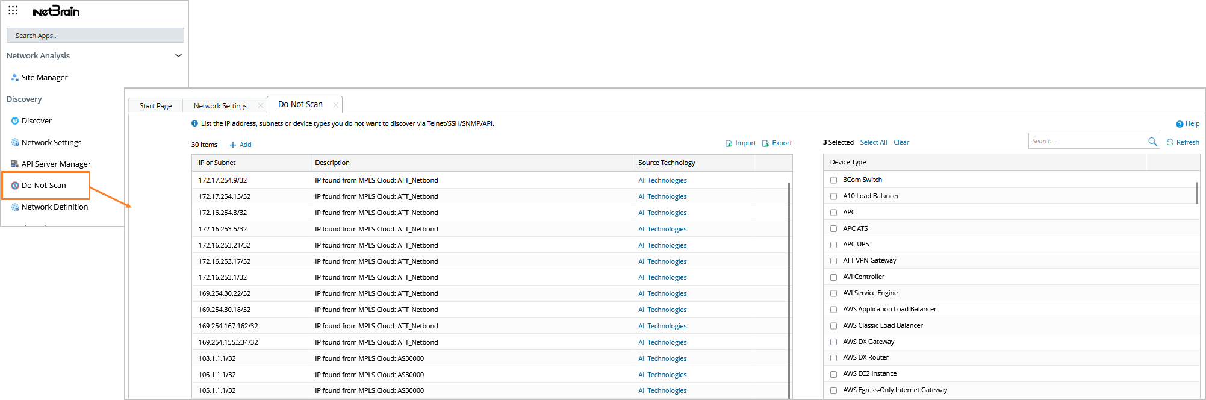Click the Import link
The height and width of the screenshot is (400, 1206).
[745, 143]
